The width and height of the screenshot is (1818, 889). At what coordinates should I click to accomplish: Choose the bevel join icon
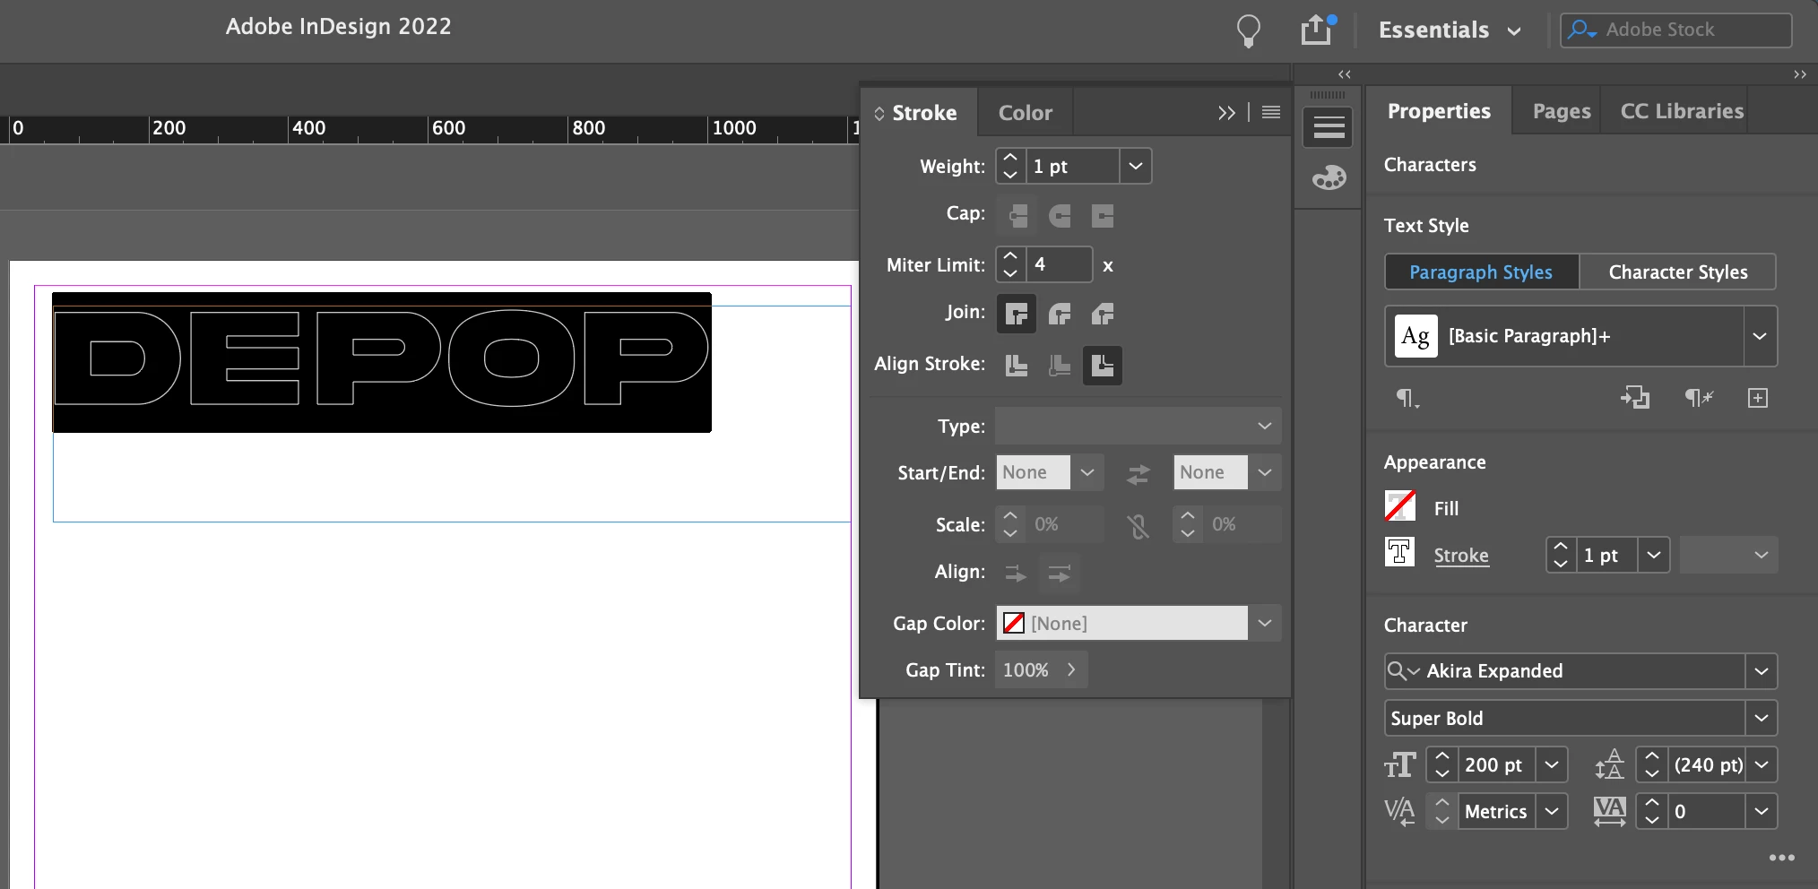(x=1103, y=314)
